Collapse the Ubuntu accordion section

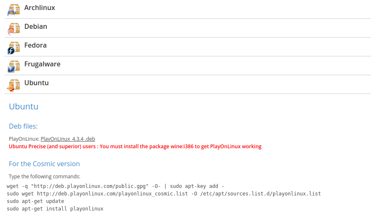pos(36,83)
